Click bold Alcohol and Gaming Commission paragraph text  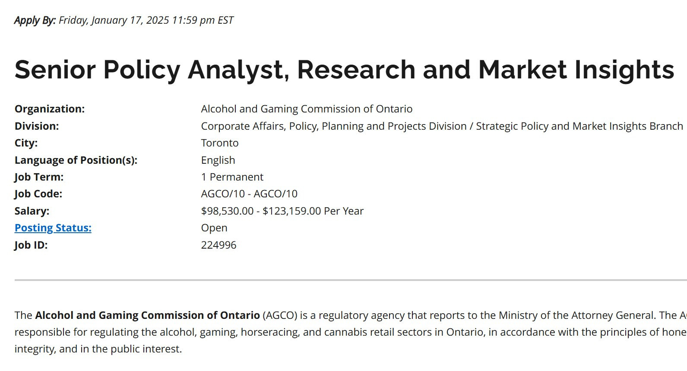(x=147, y=315)
